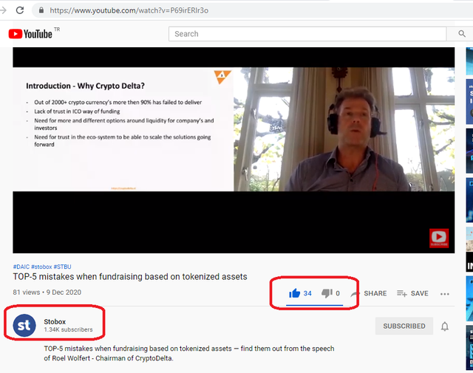Screen dimensions: 473x373
Task: Open the Stobox channel name link
Action: coord(55,322)
